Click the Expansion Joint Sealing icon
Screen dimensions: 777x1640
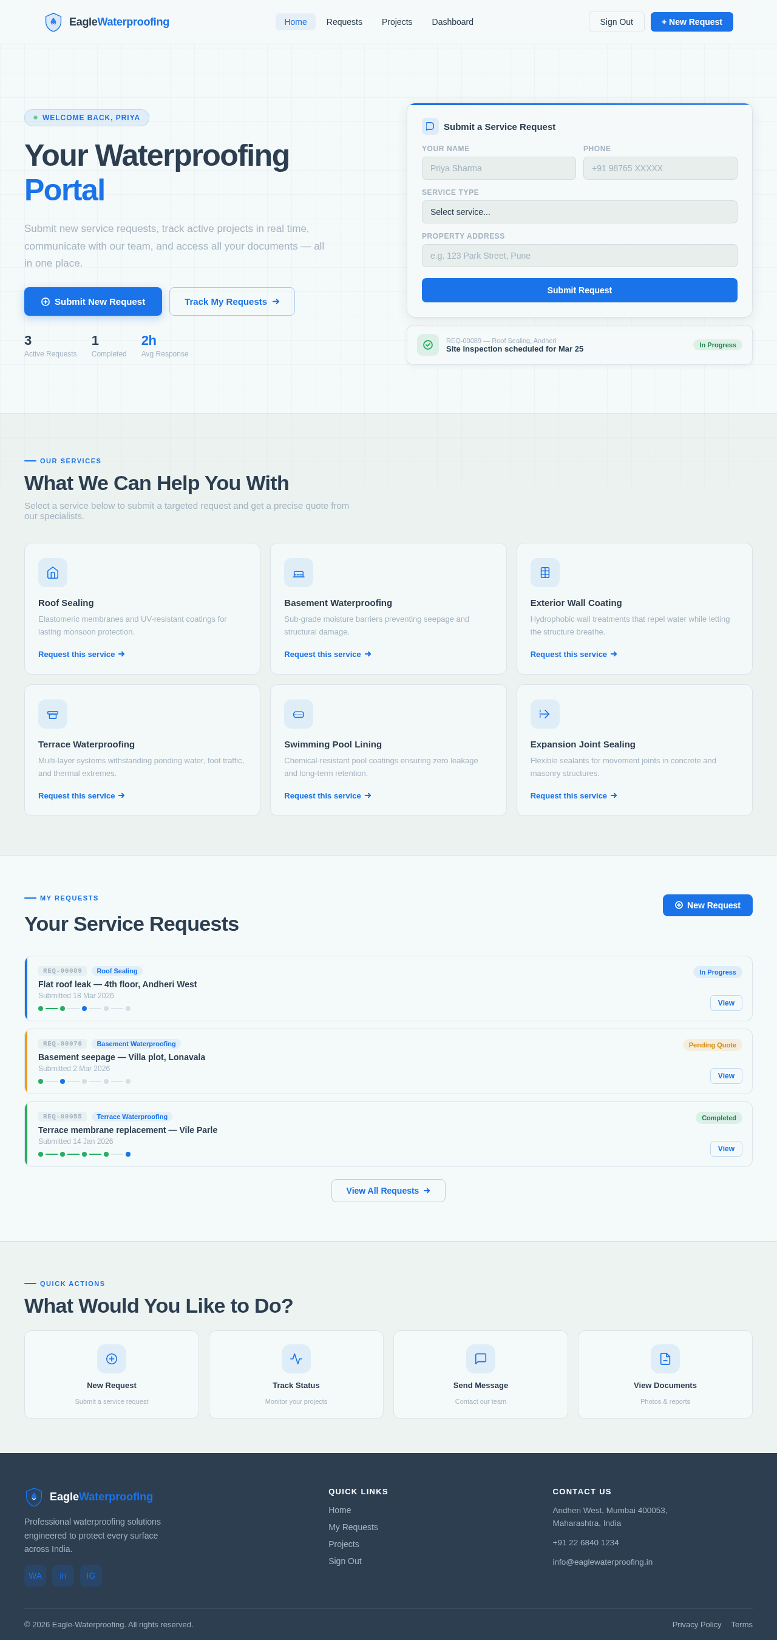(x=545, y=713)
